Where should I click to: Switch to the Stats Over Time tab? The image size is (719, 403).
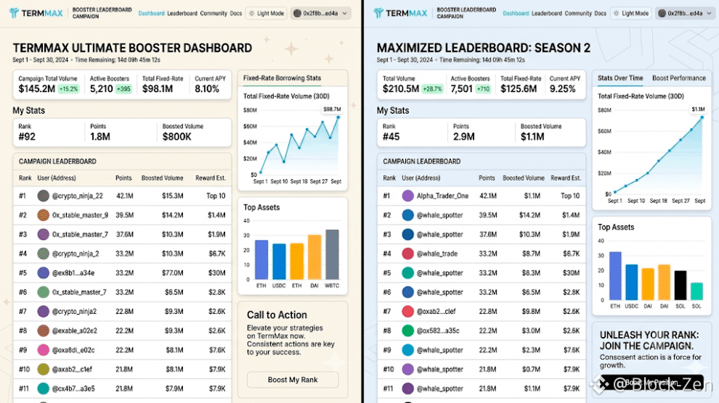620,78
